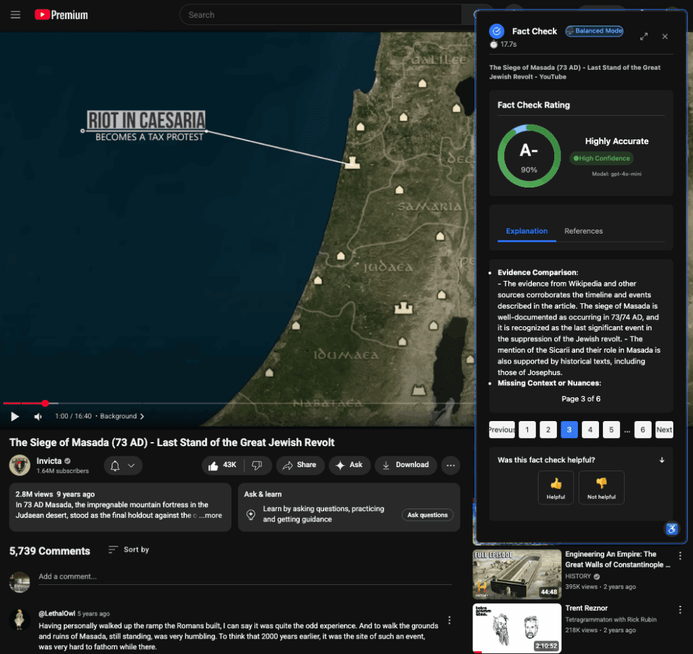Open the notification bell dropdown
This screenshot has width=693, height=654.
pos(123,465)
